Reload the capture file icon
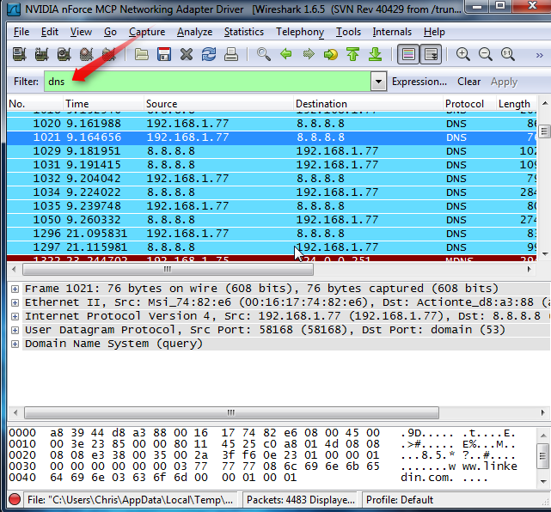This screenshot has height=512, width=551. point(209,54)
